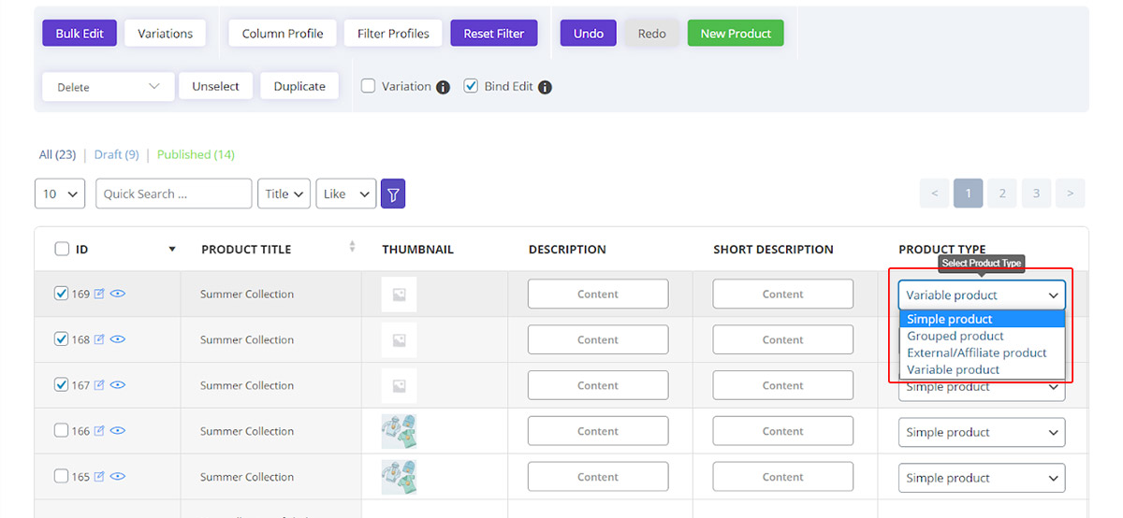Click the eye view icon for product 166
This screenshot has width=1123, height=518.
click(118, 431)
